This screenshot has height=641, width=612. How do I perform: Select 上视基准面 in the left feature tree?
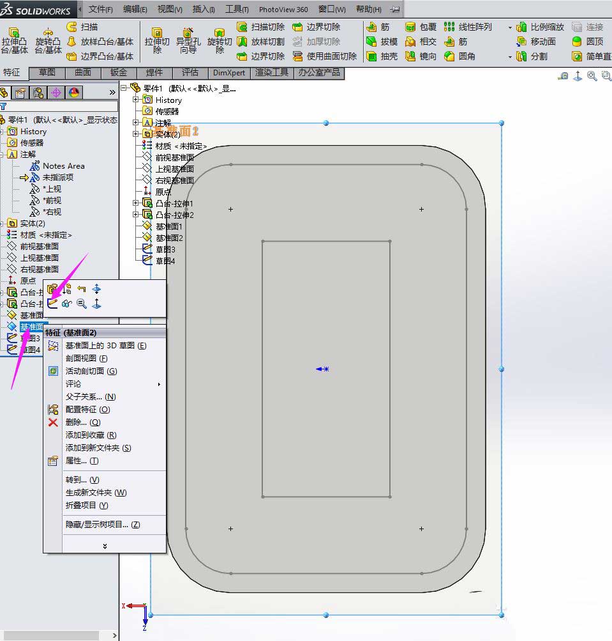(40, 258)
